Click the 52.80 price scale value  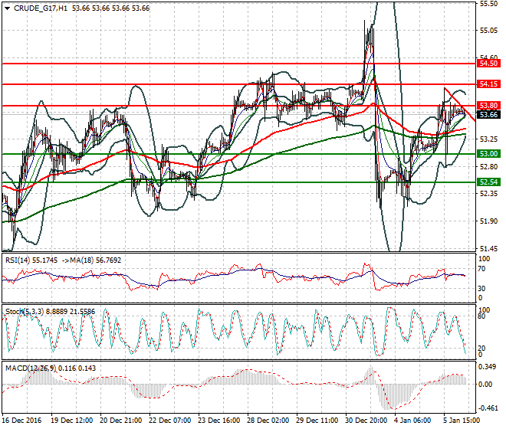tap(488, 167)
